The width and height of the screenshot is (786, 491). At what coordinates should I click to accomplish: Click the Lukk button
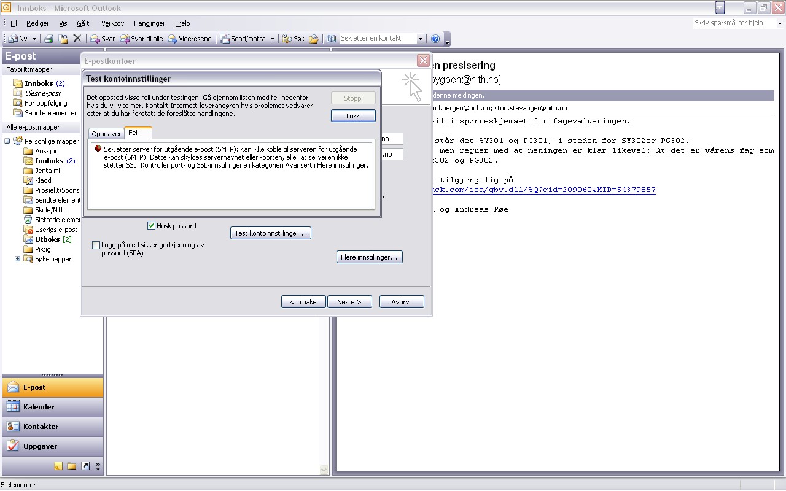353,115
